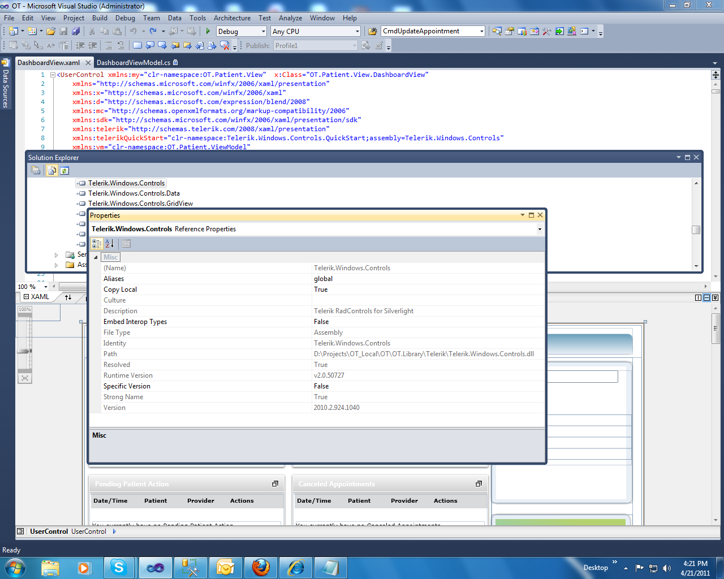Open Firefox from the taskbar
The width and height of the screenshot is (724, 579).
pyautogui.click(x=261, y=568)
